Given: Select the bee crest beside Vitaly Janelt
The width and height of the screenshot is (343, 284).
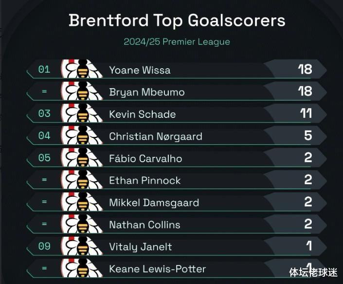Looking at the screenshot, I should pos(82,246).
